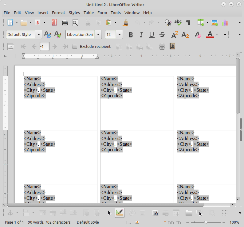Viewport: 244px width, 227px height.
Task: Jump to Last Mail Merge Entry
Action: point(65,46)
